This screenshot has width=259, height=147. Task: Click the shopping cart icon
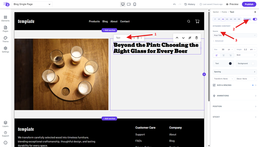197,21
